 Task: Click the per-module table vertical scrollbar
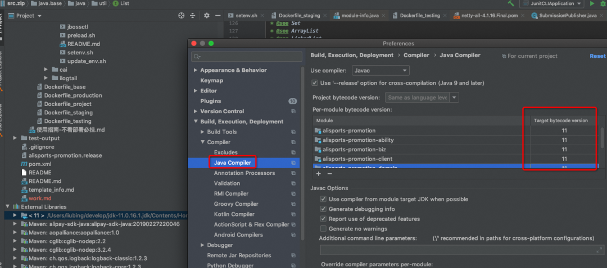602,137
